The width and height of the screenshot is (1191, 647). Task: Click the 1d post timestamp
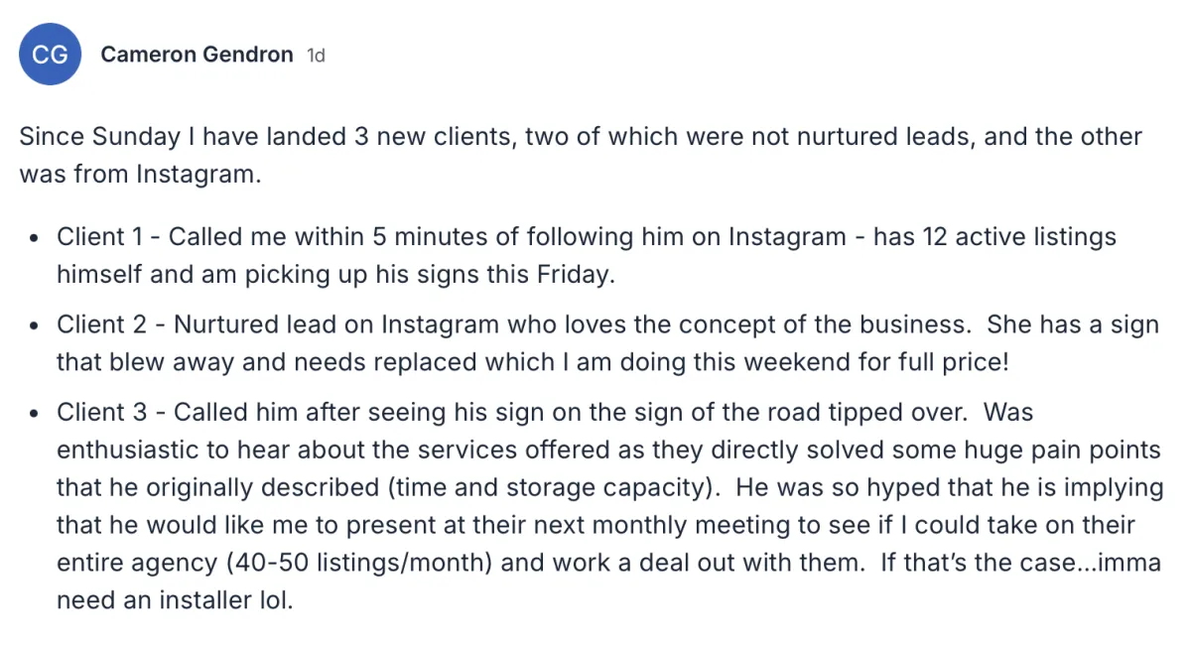(x=316, y=56)
